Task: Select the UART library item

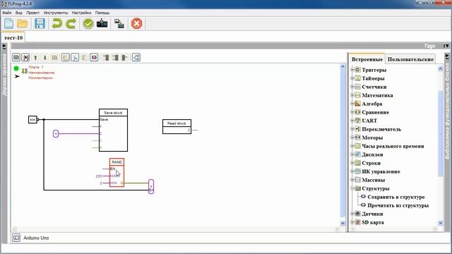Action: click(x=369, y=121)
